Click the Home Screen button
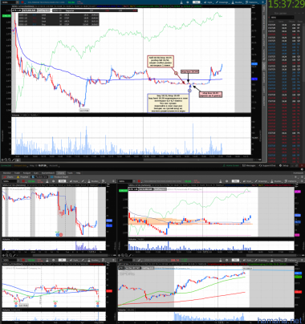Screen dimensions: 305x324 [231, 165]
